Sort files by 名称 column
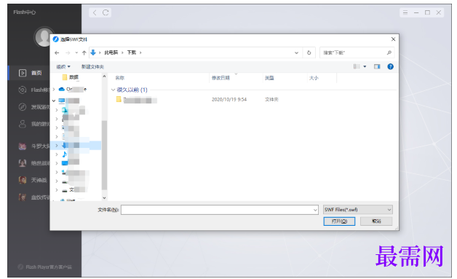457x279 pixels. pos(120,78)
